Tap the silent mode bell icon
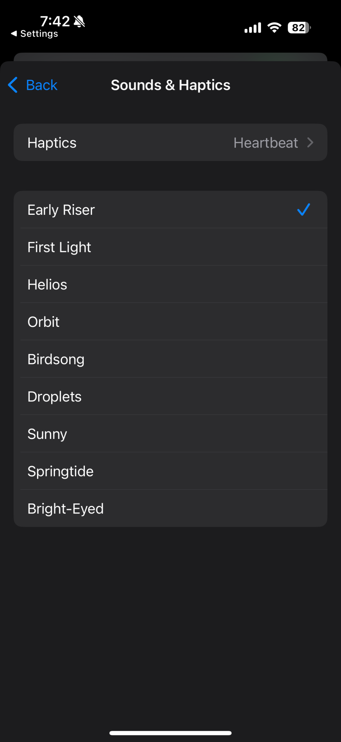This screenshot has width=341, height=742. [x=79, y=22]
